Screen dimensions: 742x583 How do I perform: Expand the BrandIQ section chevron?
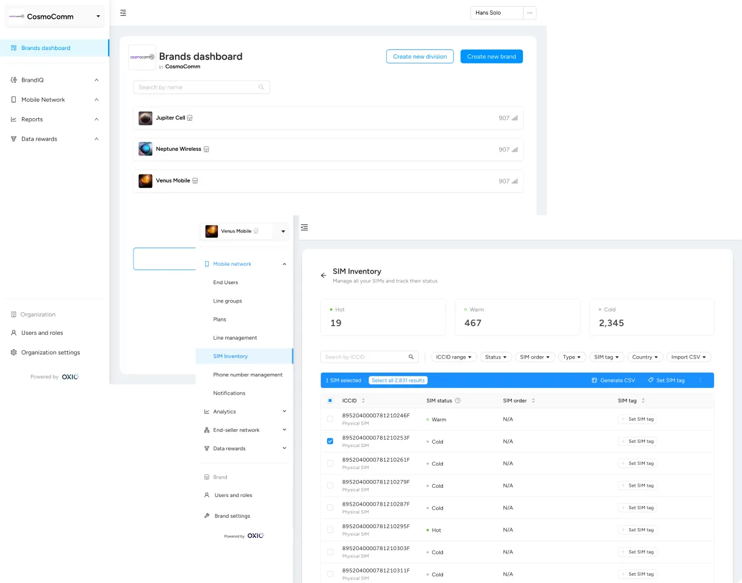click(96, 80)
